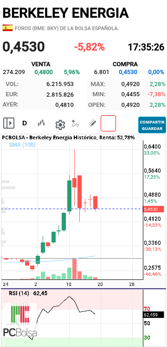Click the Spanish flag icon

[x=8, y=28]
